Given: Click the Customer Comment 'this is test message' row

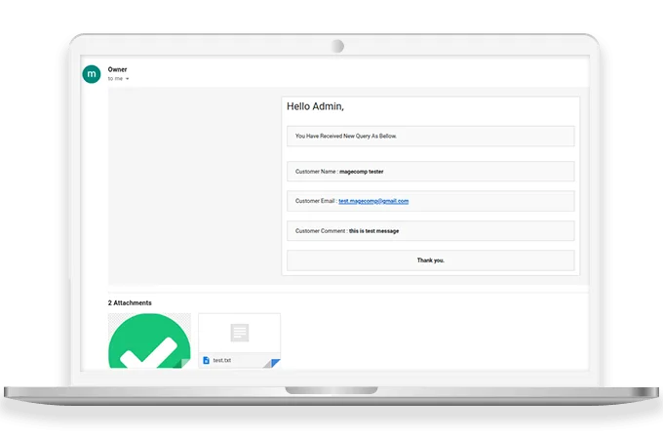Looking at the screenshot, I should (430, 231).
